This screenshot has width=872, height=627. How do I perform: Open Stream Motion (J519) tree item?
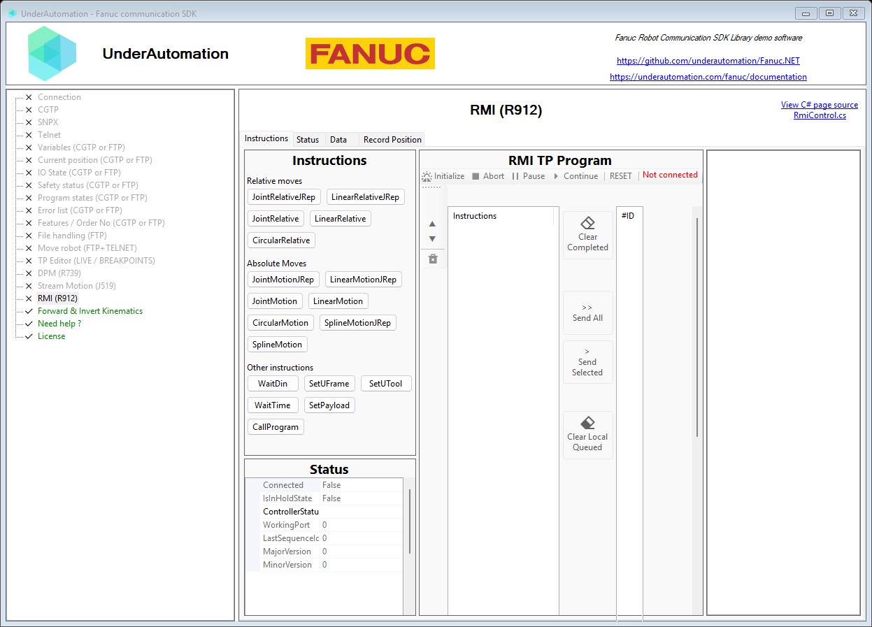tap(77, 286)
